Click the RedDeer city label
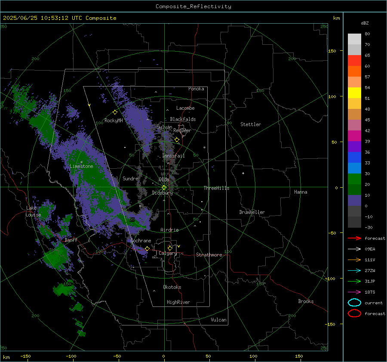The width and height of the screenshot is (387, 362). 182,130
